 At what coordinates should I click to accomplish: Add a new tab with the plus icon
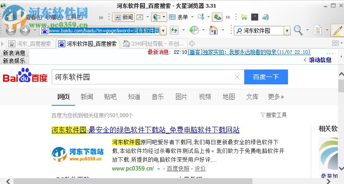192,43
